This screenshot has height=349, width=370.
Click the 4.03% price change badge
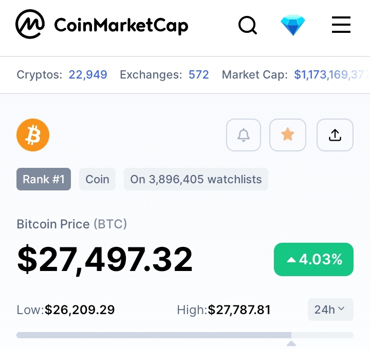tap(313, 259)
